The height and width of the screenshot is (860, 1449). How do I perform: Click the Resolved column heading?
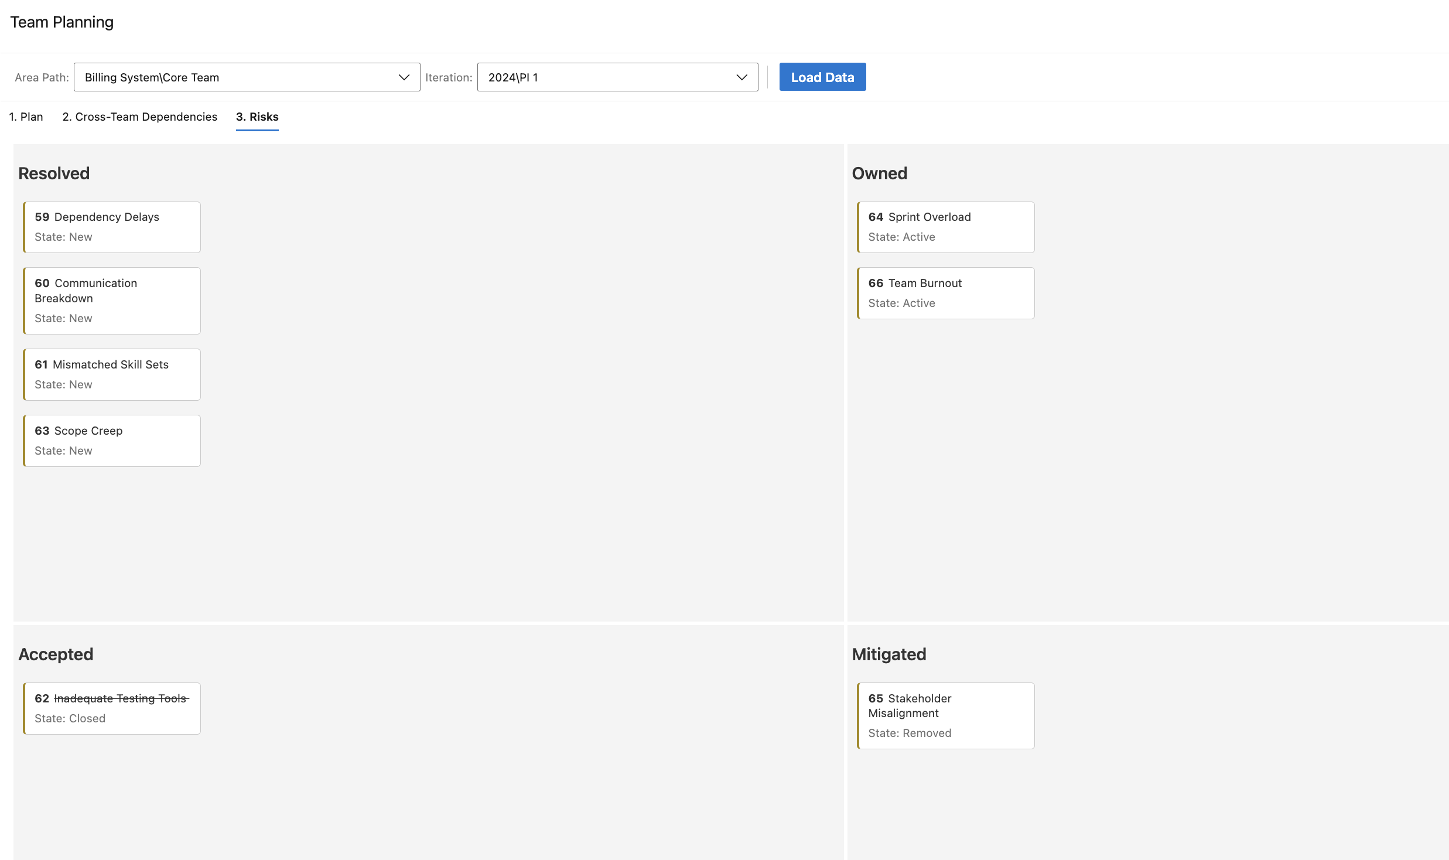click(53, 173)
